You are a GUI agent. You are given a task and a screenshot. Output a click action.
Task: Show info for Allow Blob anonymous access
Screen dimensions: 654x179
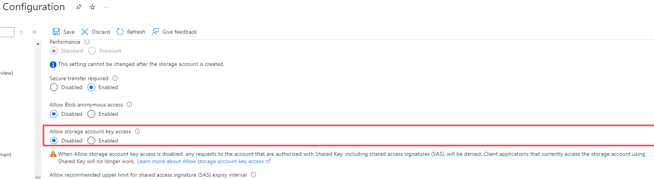click(x=129, y=105)
